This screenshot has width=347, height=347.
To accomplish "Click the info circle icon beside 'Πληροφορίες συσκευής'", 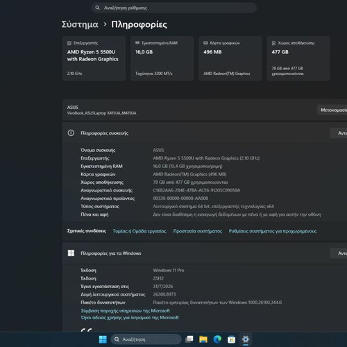I will 71,133.
